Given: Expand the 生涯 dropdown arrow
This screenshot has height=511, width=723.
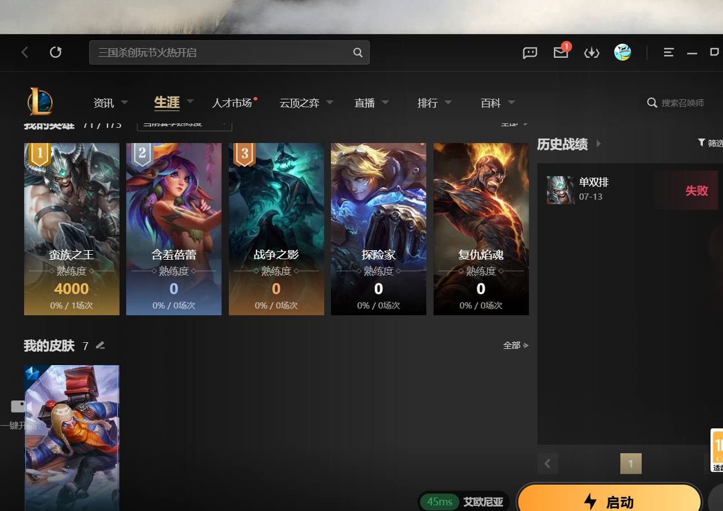Looking at the screenshot, I should pyautogui.click(x=190, y=102).
